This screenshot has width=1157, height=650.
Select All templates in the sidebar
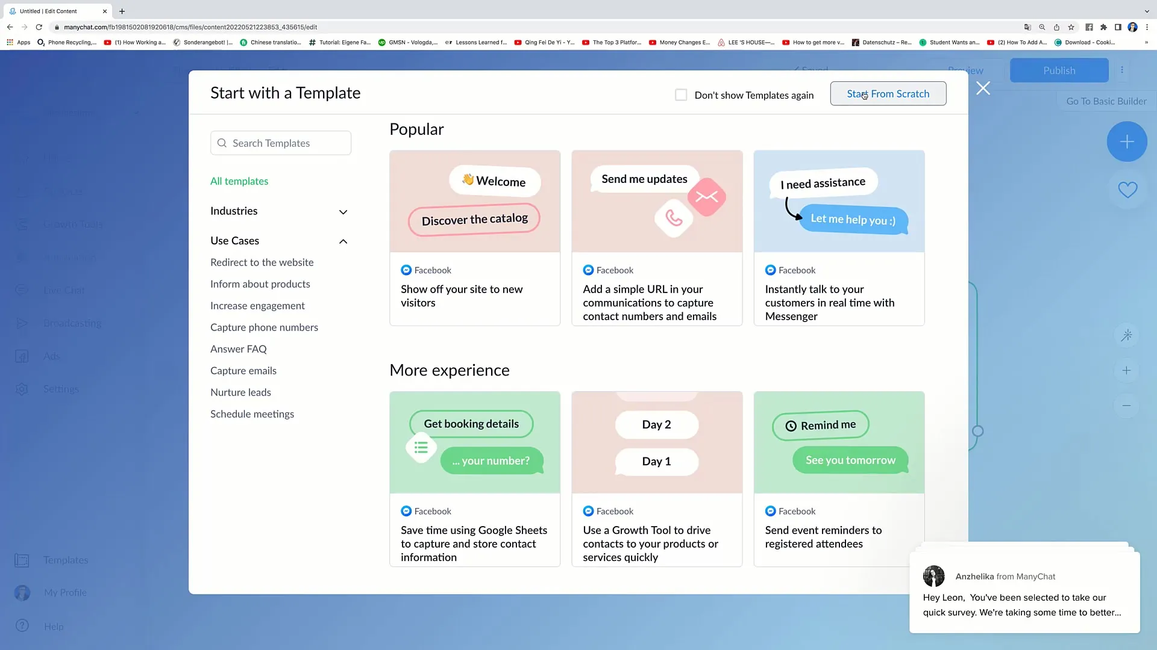(x=239, y=181)
